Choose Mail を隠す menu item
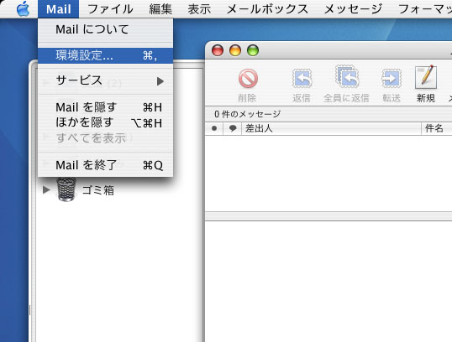This screenshot has width=452, height=342. tap(106, 107)
